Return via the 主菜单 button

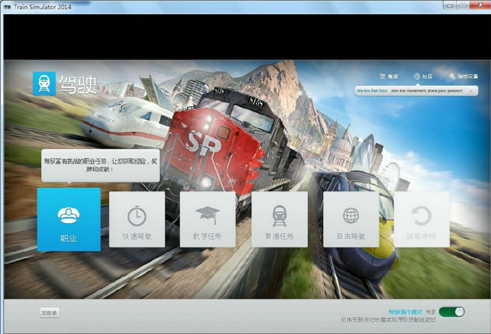(x=49, y=313)
